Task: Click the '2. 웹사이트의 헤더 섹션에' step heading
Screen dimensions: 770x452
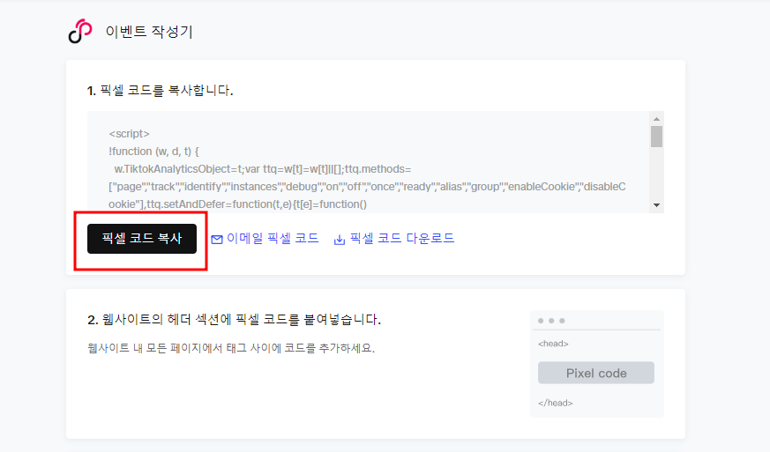Action: pyautogui.click(x=235, y=320)
